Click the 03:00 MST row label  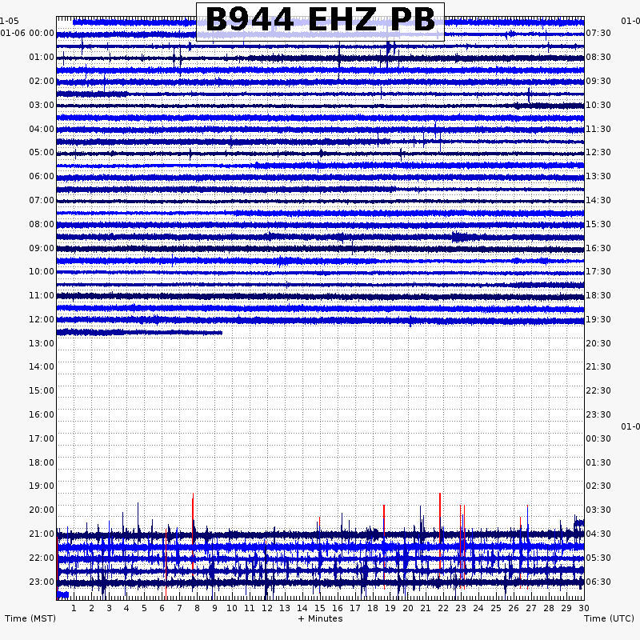pyautogui.click(x=42, y=105)
